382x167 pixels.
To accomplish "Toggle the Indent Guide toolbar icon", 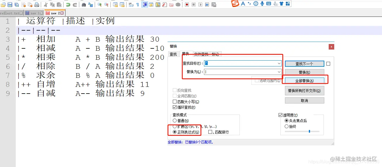I will coord(145,5).
